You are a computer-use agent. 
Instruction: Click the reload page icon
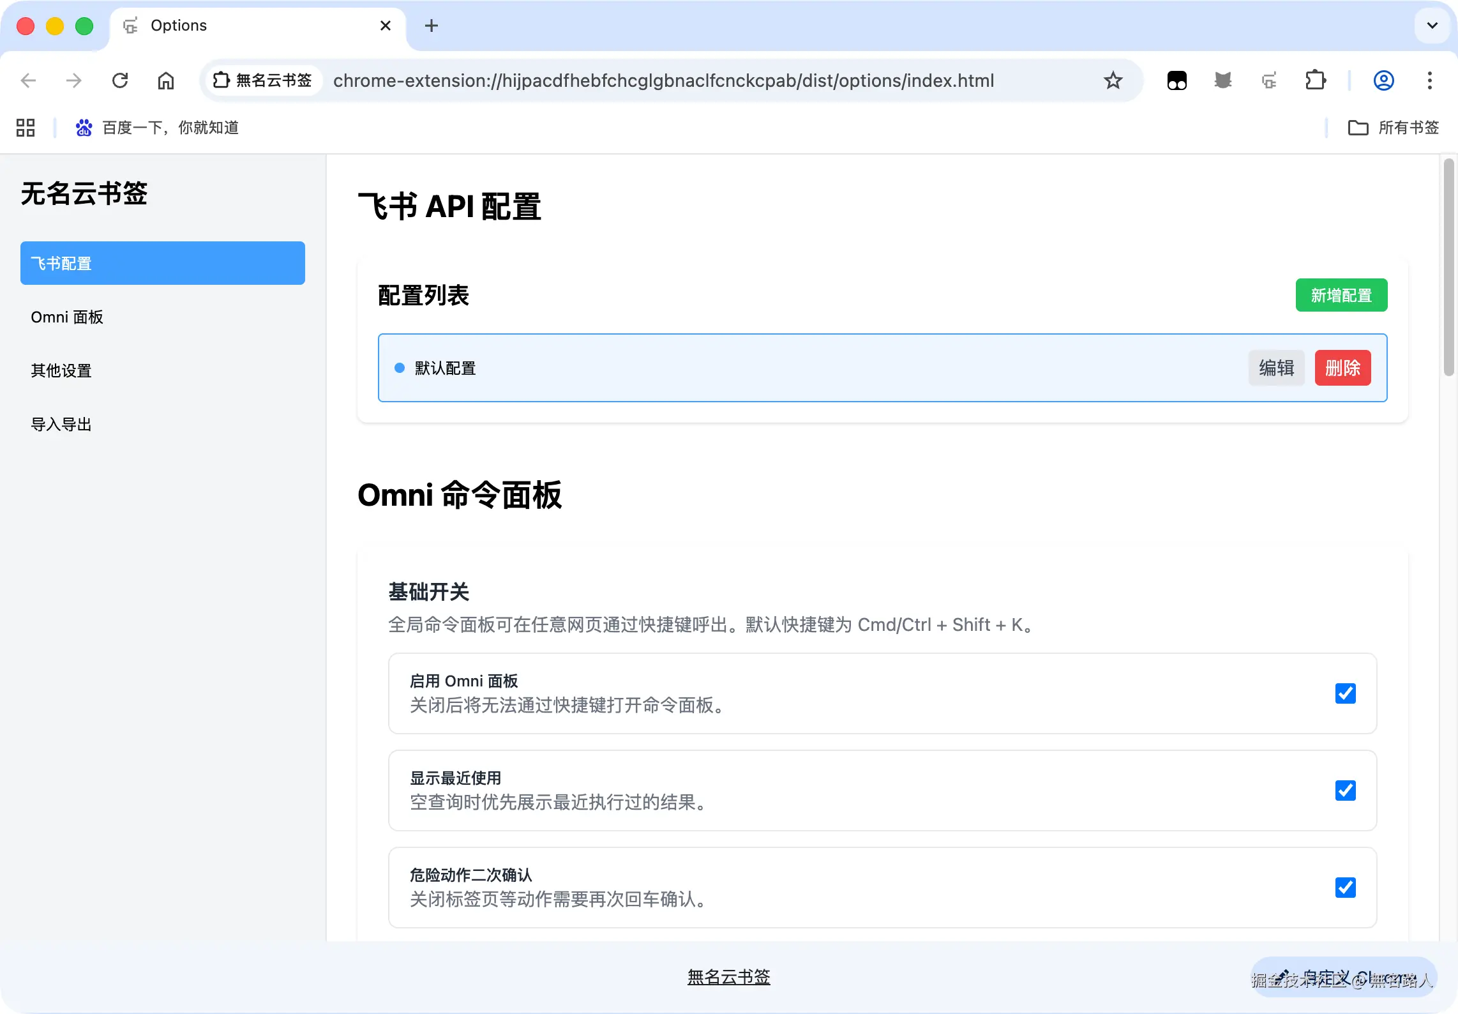[120, 80]
